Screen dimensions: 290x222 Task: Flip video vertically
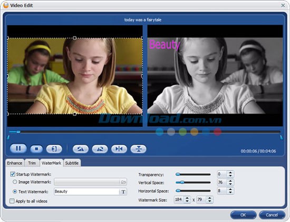pos(138,149)
